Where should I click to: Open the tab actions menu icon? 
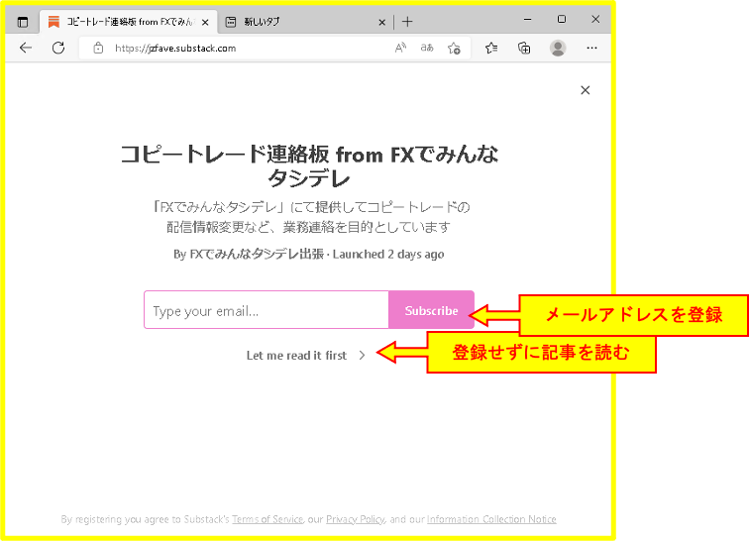(23, 22)
